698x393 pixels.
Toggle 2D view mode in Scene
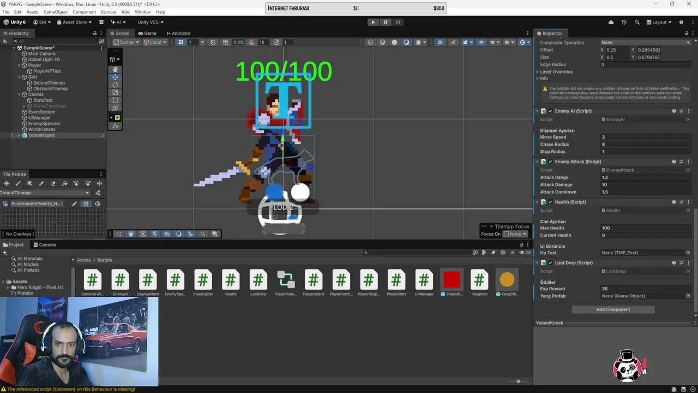(440, 43)
